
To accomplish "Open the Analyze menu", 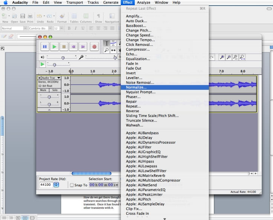I will tap(143, 3).
